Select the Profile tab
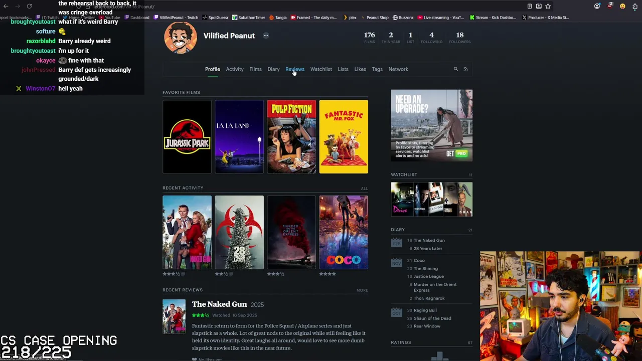This screenshot has width=642, height=361. tap(212, 69)
